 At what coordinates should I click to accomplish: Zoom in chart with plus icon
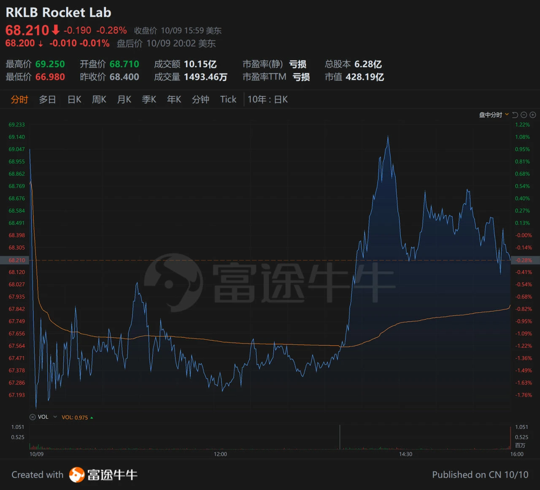[x=533, y=115]
